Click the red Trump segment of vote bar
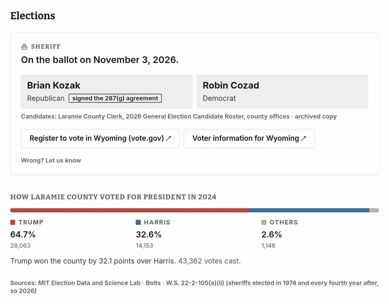 (130, 210)
